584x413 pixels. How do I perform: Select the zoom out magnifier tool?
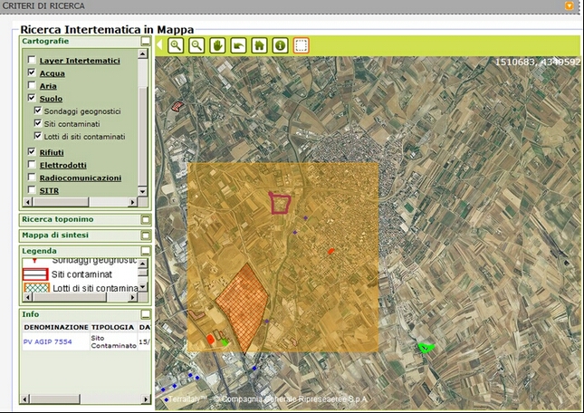coord(196,46)
